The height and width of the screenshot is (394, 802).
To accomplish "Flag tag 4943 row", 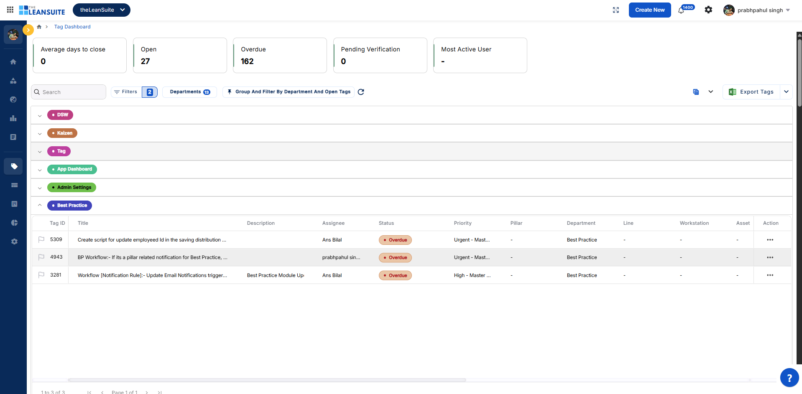I will click(41, 257).
